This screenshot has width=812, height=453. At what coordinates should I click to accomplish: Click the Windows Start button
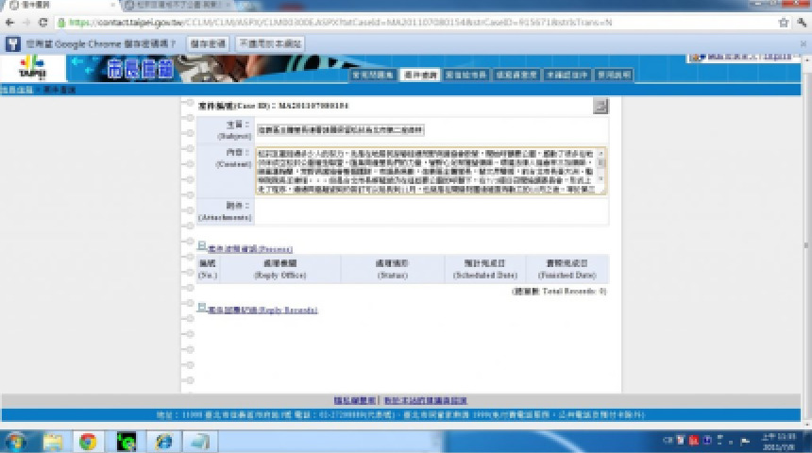click(x=16, y=441)
